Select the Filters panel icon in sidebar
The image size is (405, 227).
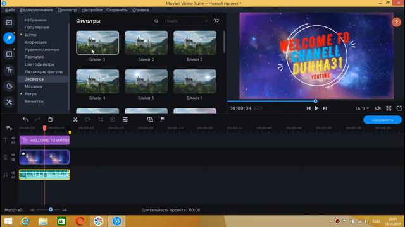click(9, 38)
